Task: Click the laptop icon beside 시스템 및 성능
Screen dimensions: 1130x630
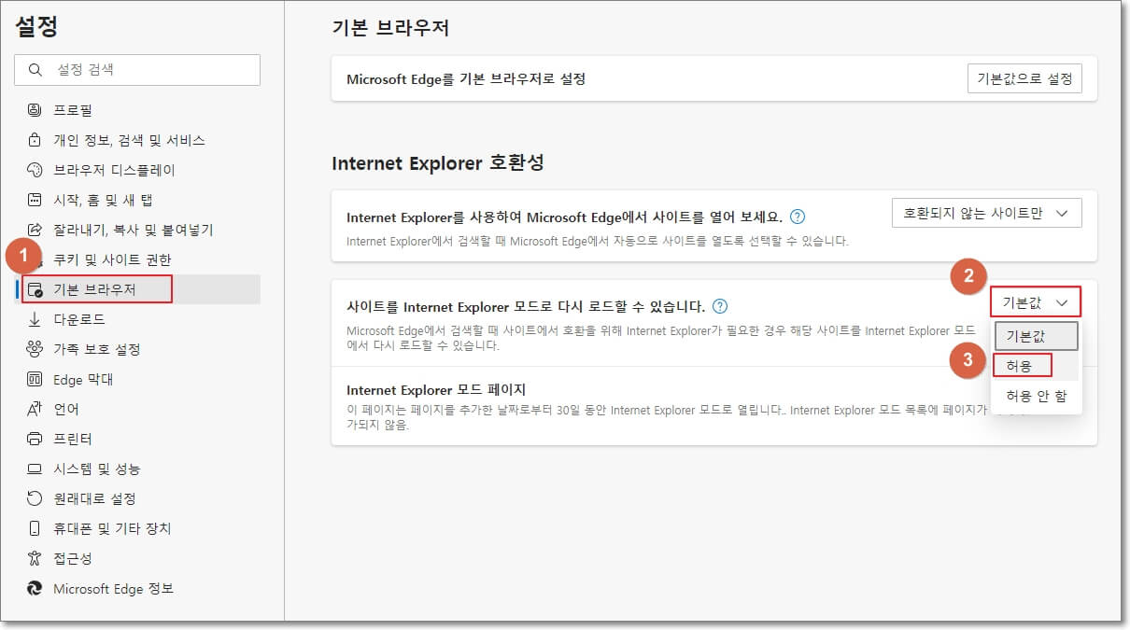Action: [x=35, y=469]
